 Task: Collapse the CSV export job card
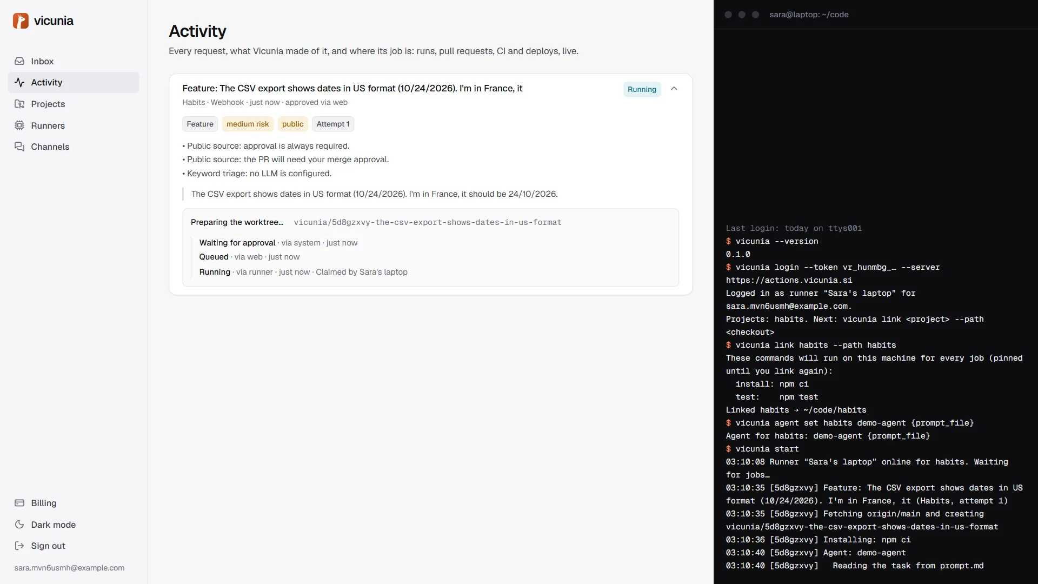(674, 89)
